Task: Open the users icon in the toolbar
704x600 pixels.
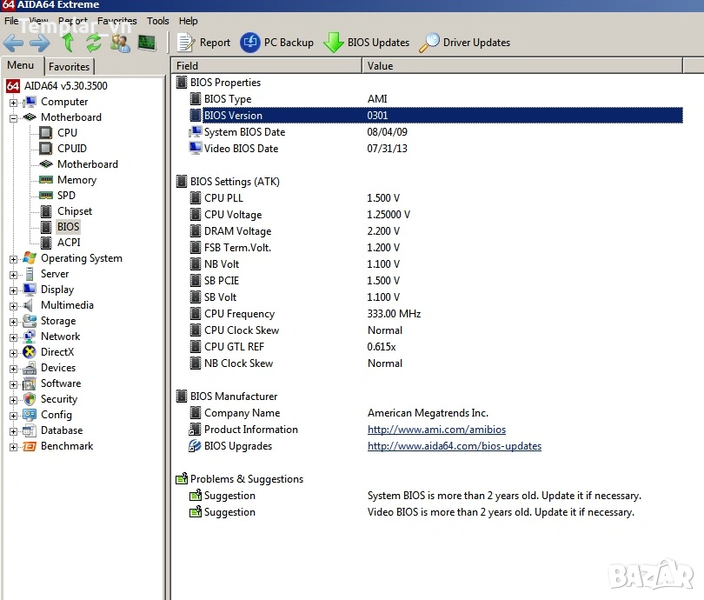Action: 120,43
